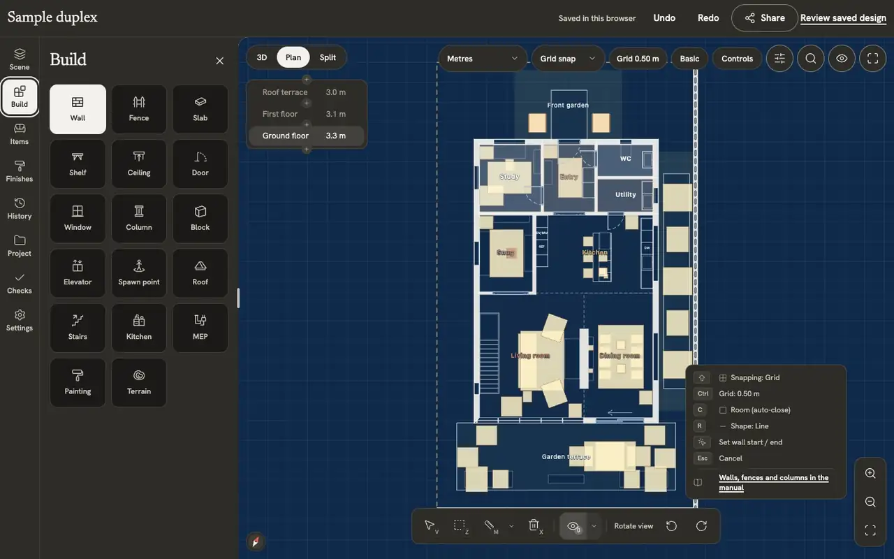Image resolution: width=894 pixels, height=559 pixels.
Task: Toggle Room auto-close checkbox
Action: [723, 410]
